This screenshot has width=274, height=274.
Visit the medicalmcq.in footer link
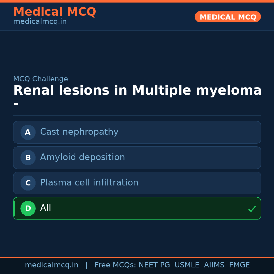(52, 265)
